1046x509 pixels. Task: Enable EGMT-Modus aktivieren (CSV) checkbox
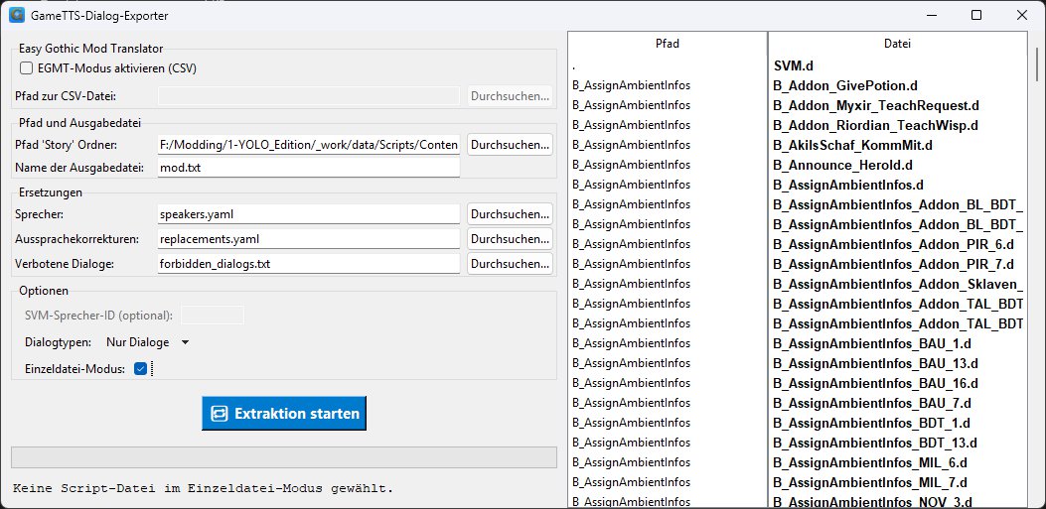coord(27,68)
